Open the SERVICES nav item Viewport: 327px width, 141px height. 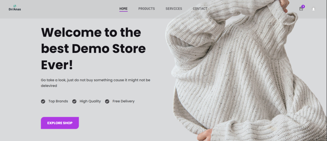(174, 9)
